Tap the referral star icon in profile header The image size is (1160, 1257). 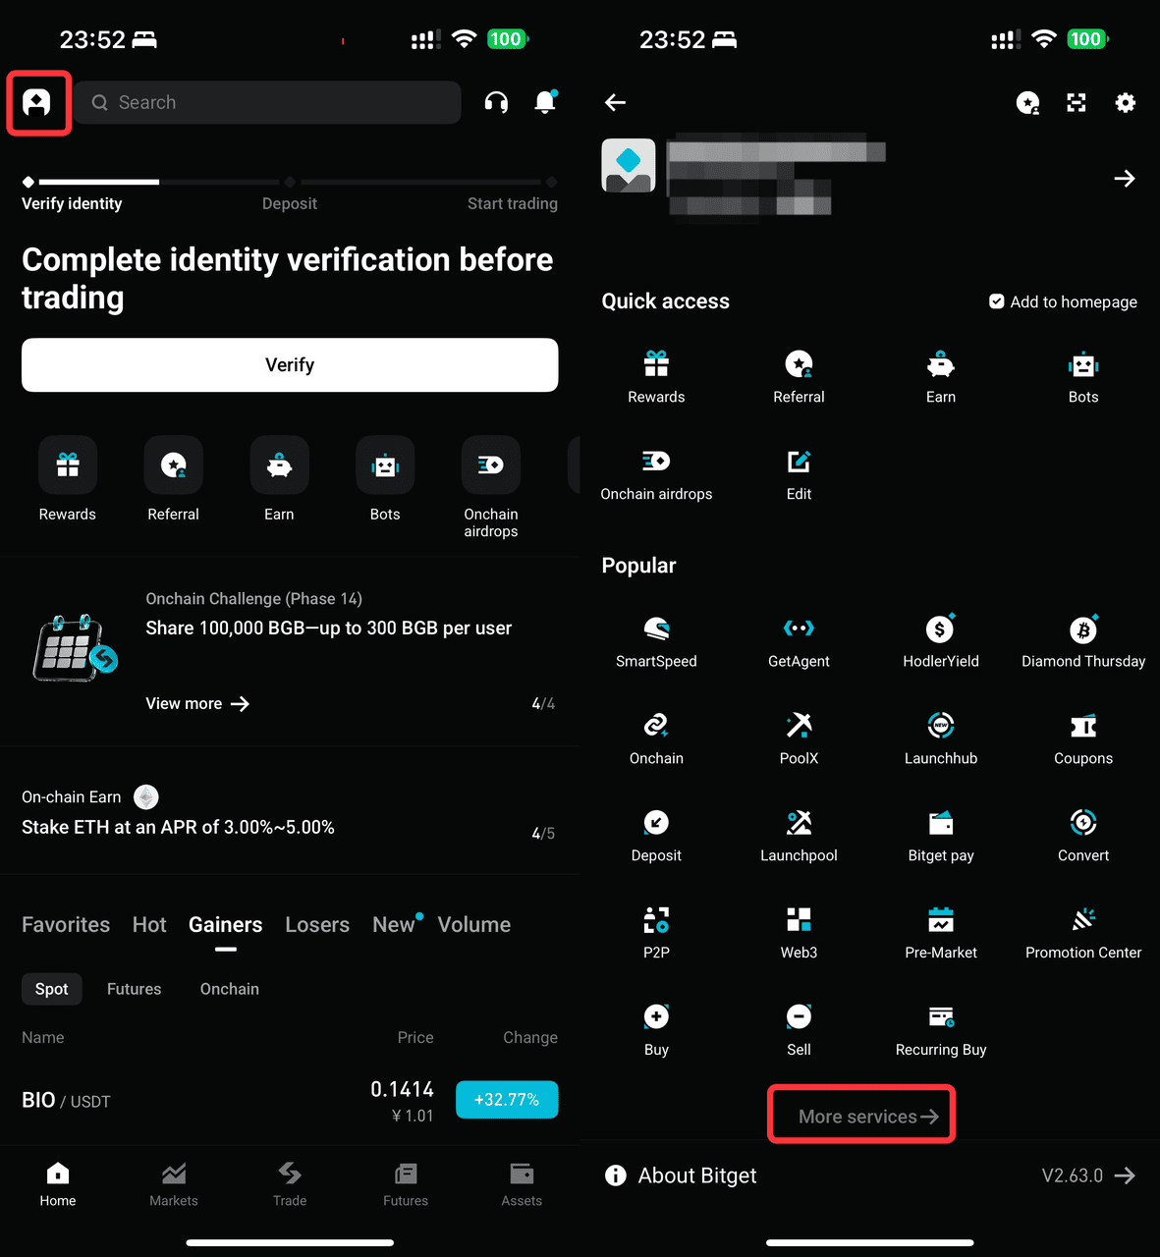tap(1027, 102)
